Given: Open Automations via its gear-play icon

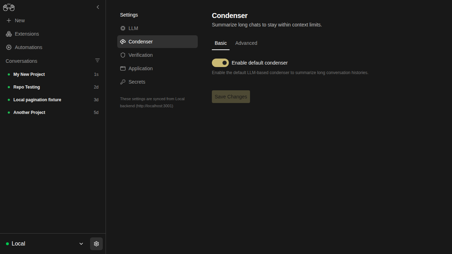Looking at the screenshot, I should pyautogui.click(x=9, y=47).
